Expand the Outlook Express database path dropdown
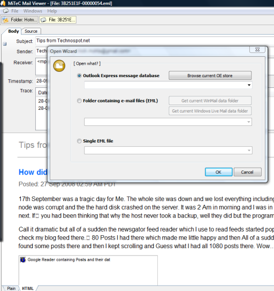This screenshot has height=291, width=274. tap(249, 85)
